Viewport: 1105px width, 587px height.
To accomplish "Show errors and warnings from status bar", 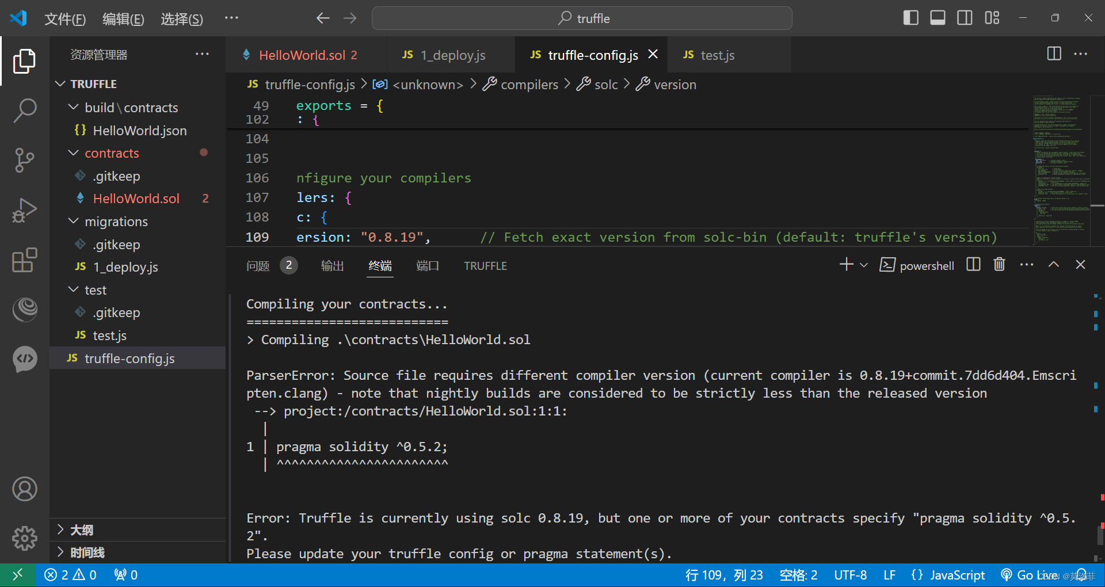I will 70,575.
